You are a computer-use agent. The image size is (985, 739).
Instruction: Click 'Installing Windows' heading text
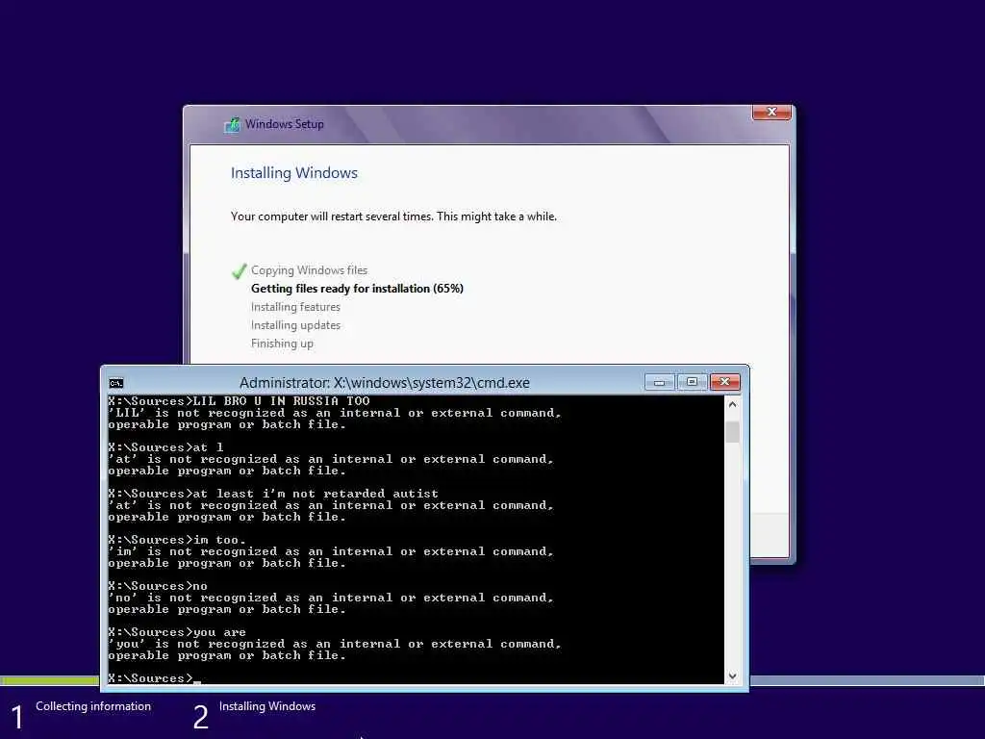click(294, 173)
